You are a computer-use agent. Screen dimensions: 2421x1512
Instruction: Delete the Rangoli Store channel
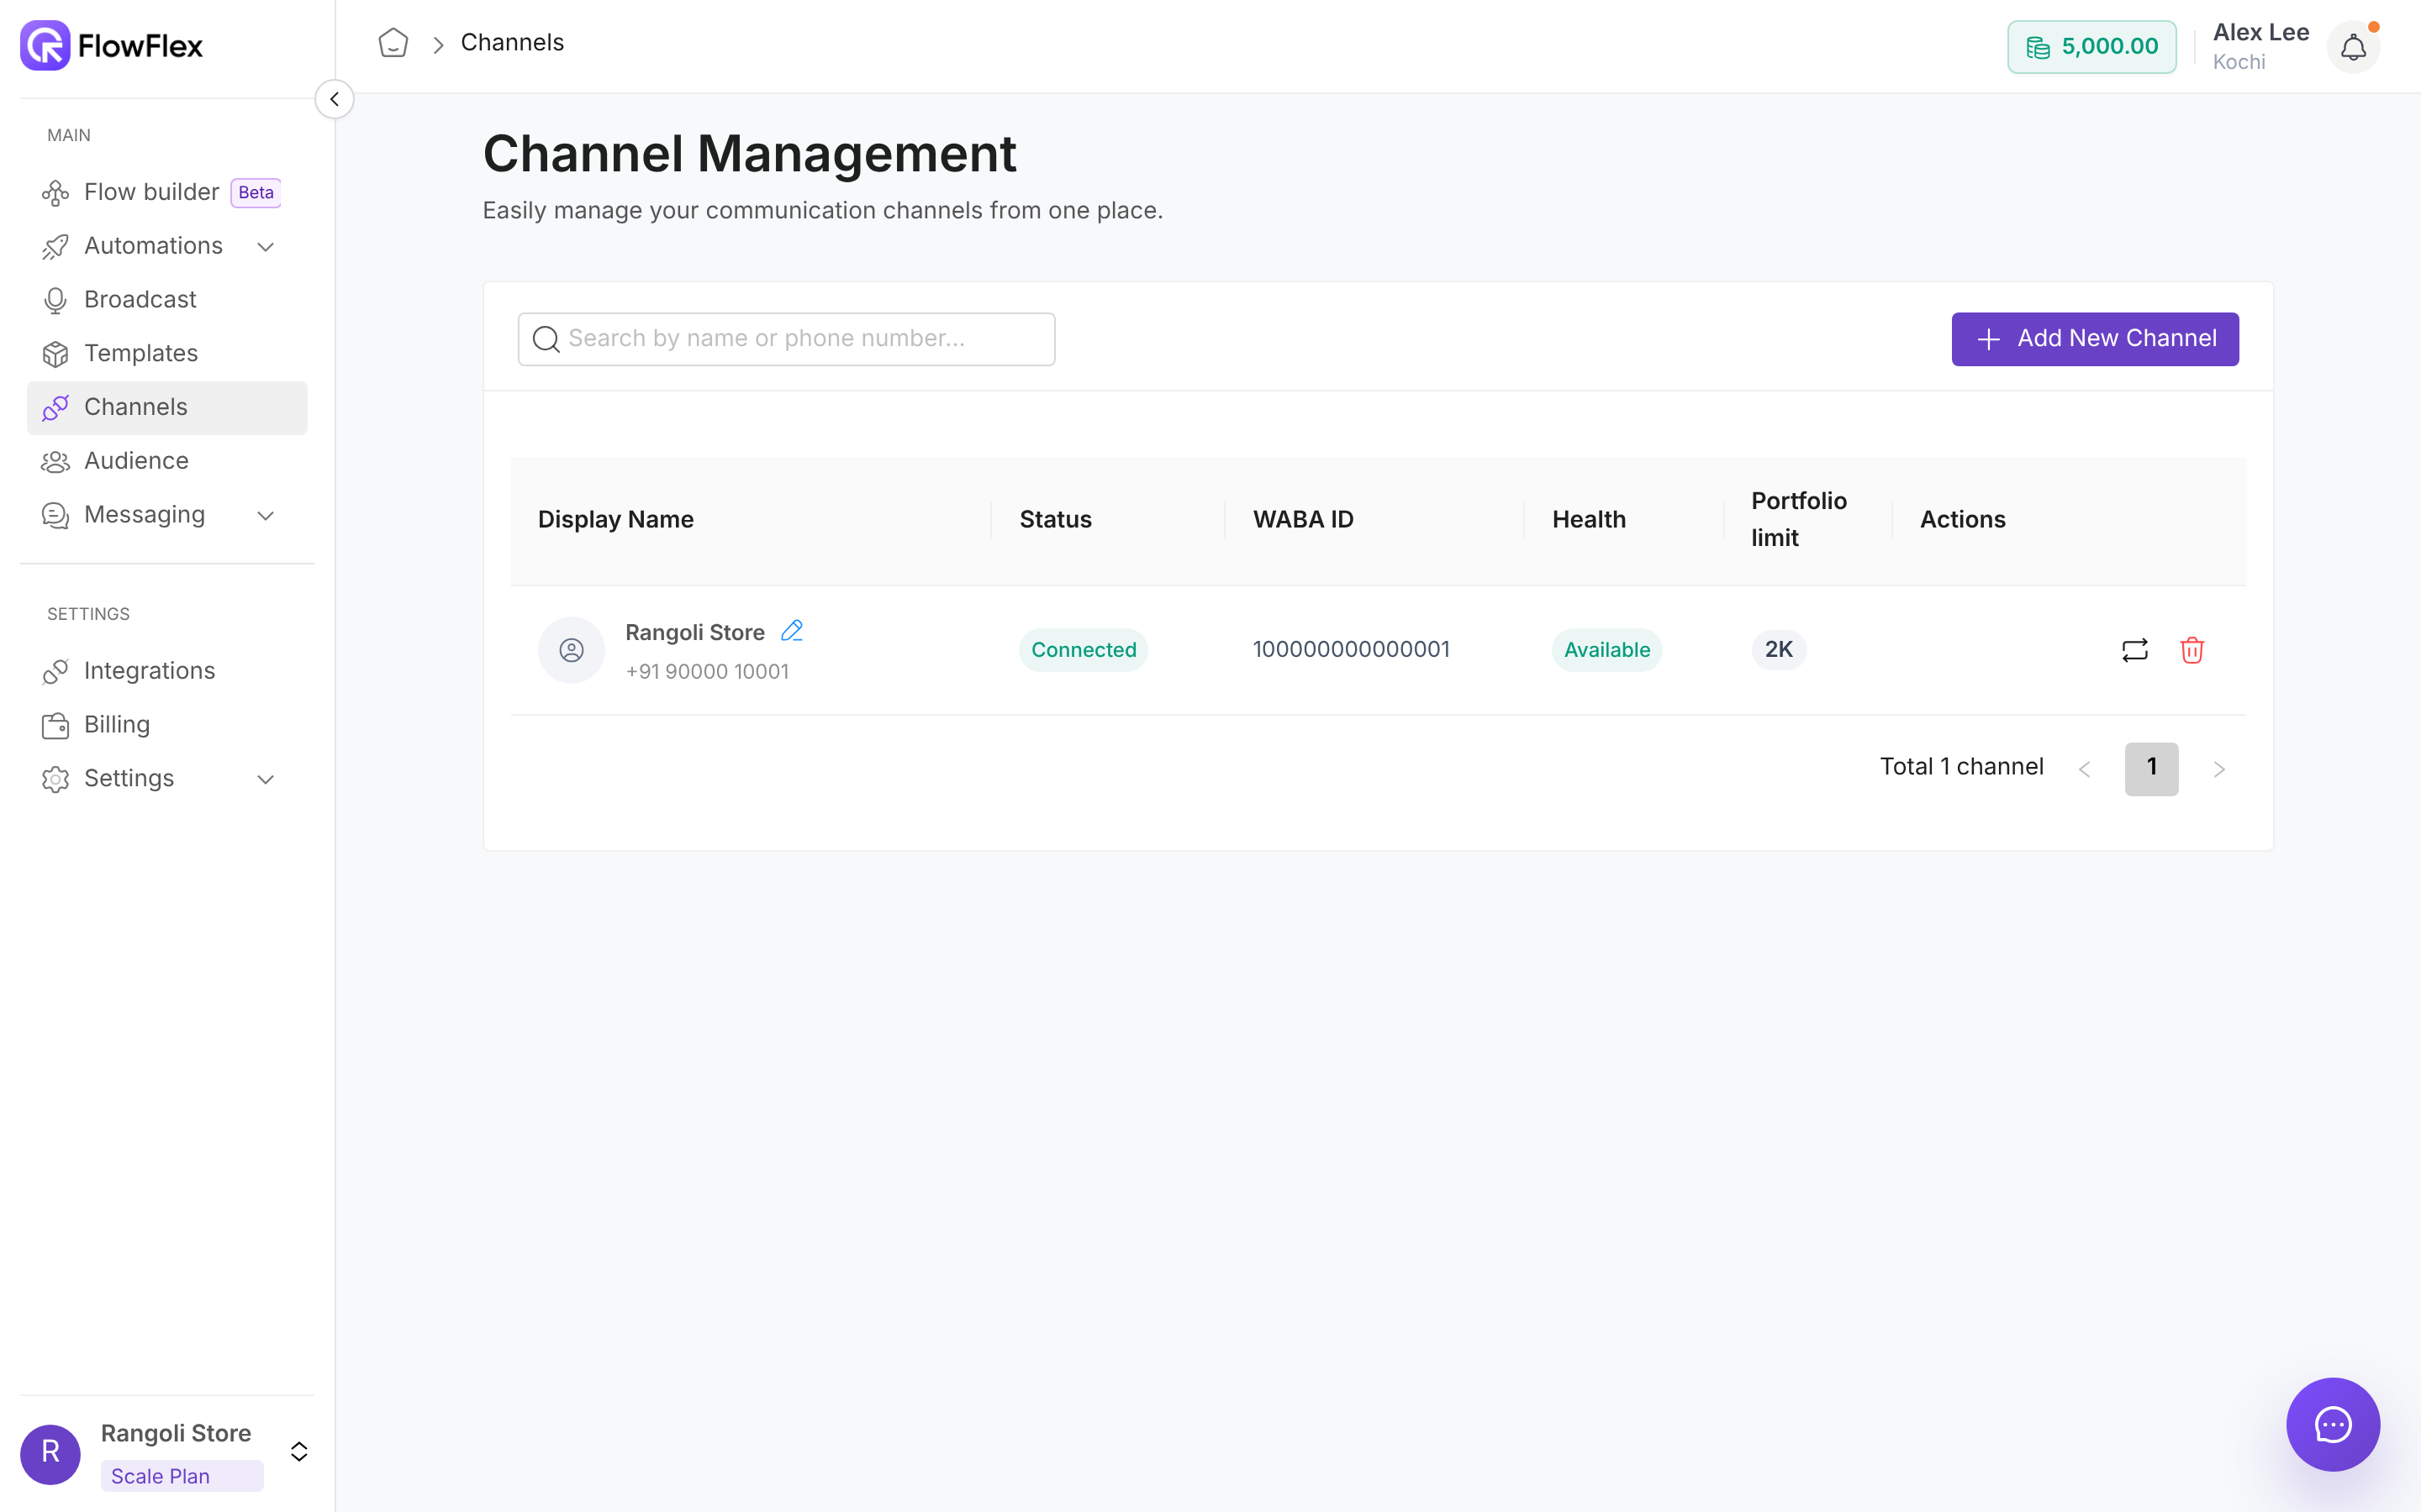[x=2192, y=650]
